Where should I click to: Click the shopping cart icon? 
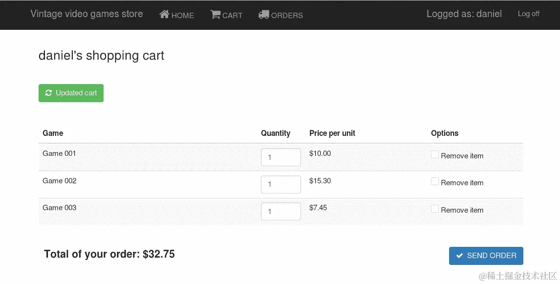click(215, 15)
